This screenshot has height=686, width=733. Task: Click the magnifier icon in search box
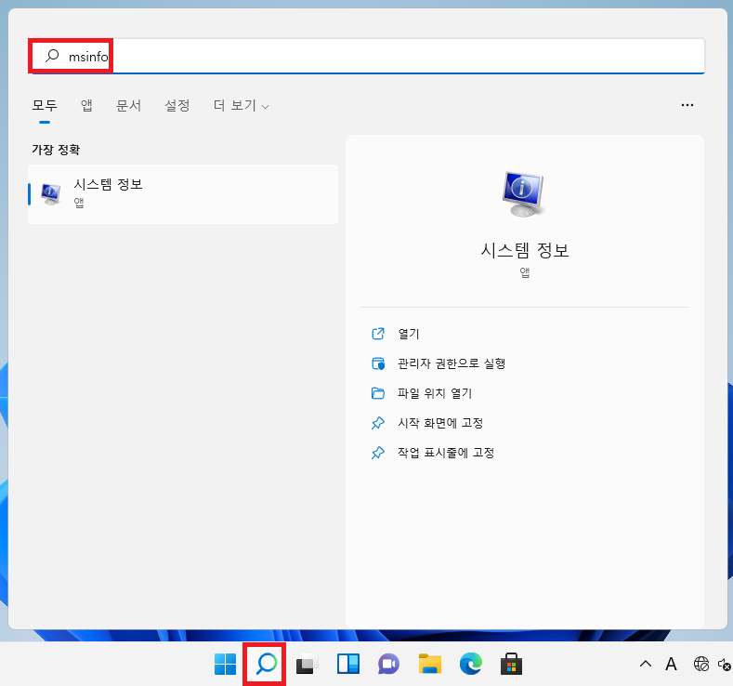[52, 56]
